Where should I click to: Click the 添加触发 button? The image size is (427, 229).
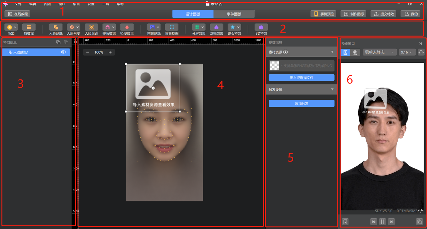(x=301, y=103)
